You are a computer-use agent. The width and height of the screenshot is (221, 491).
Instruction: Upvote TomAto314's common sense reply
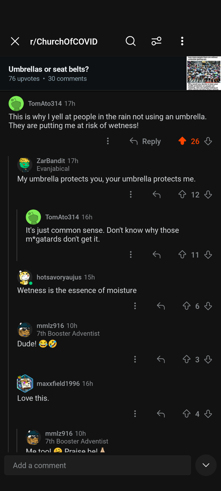coord(182,255)
